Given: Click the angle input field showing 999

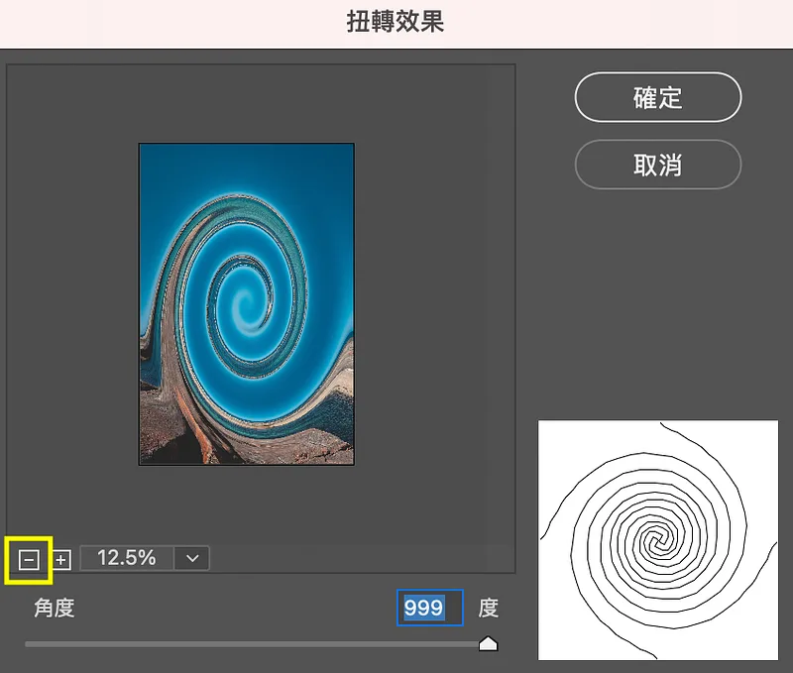Looking at the screenshot, I should point(430,608).
